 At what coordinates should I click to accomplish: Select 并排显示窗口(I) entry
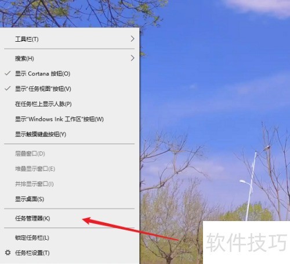(x=70, y=184)
